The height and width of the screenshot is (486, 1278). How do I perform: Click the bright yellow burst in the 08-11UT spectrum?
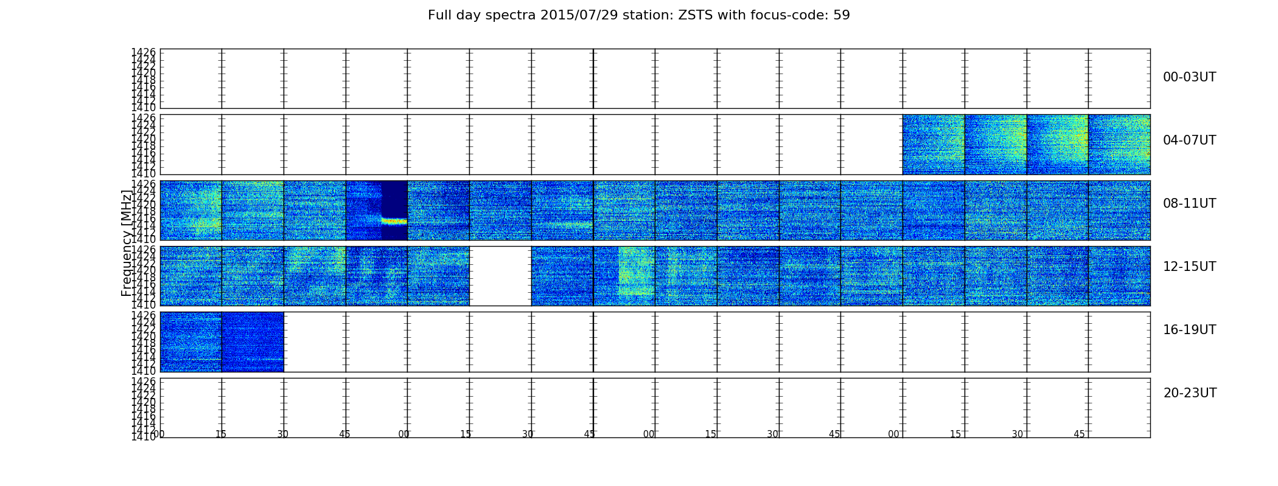394,221
